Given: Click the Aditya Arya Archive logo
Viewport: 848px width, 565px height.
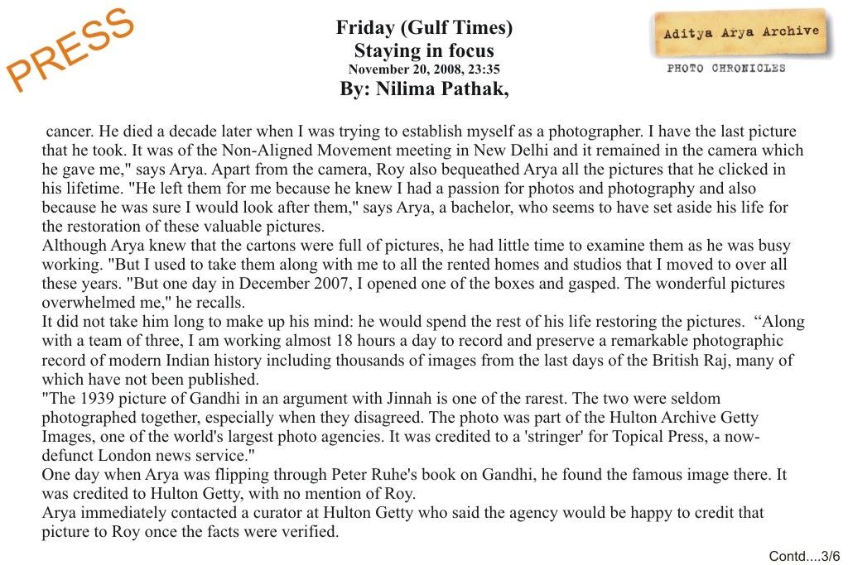Looking at the screenshot, I should 741,33.
